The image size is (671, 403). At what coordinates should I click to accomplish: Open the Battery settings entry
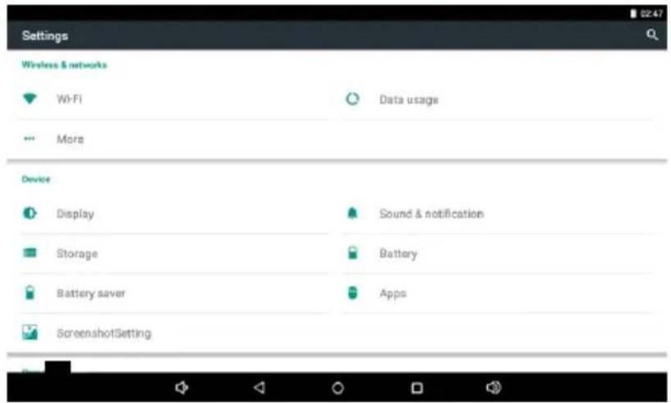pyautogui.click(x=498, y=253)
